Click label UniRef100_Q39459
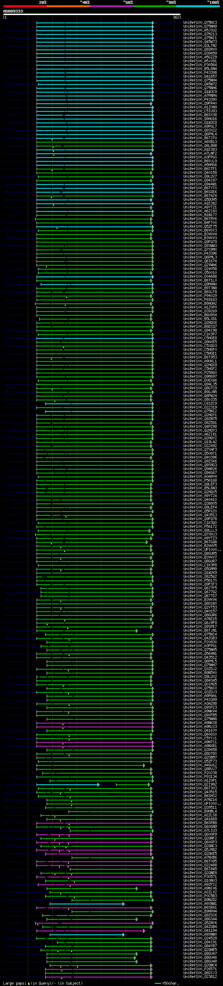 click(x=200, y=53)
